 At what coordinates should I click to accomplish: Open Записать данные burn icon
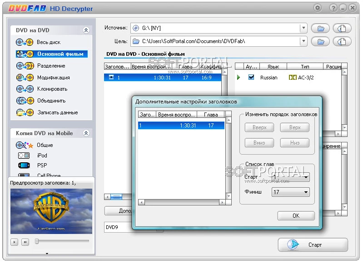[25, 112]
